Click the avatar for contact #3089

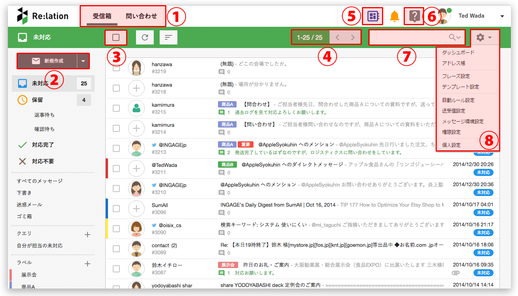(x=136, y=248)
